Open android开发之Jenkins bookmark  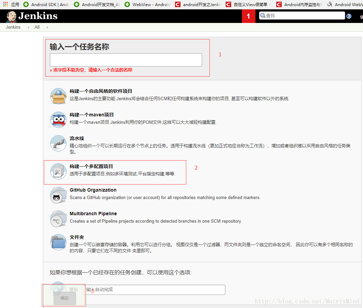tap(198, 4)
